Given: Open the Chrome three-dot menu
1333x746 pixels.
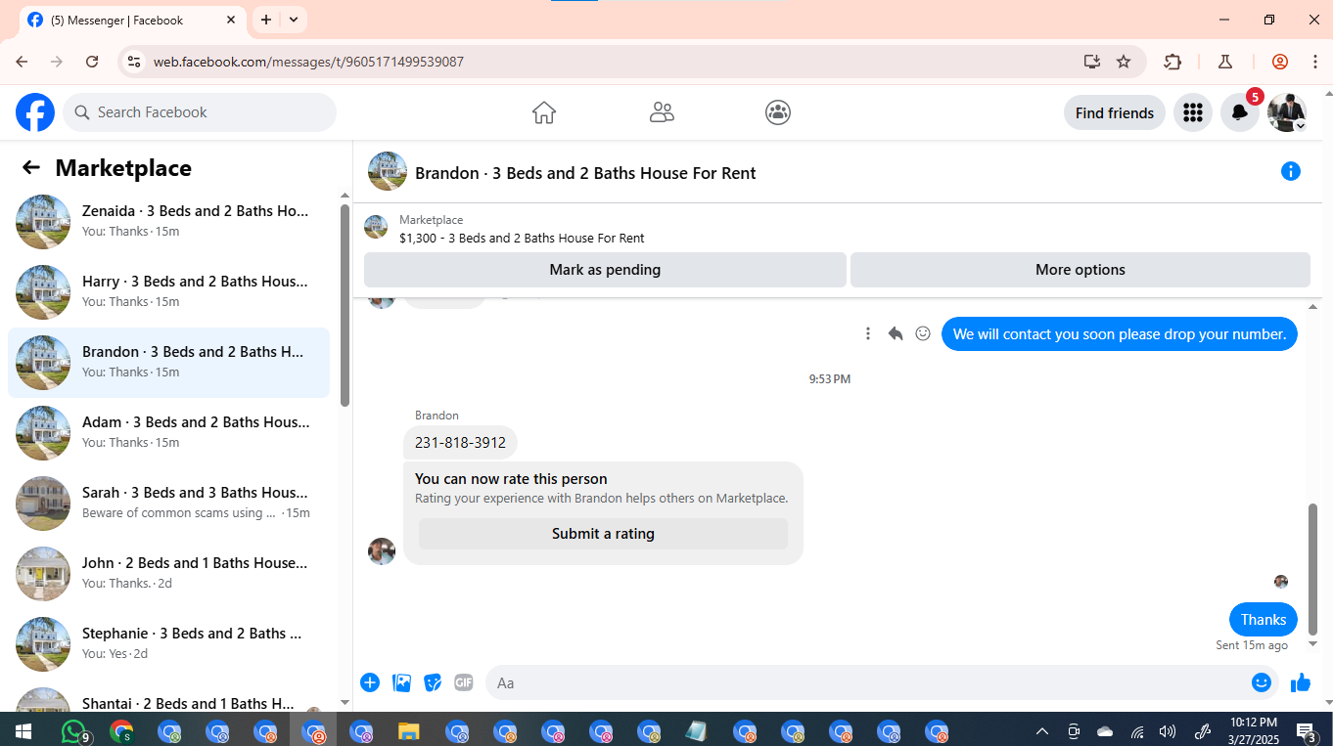Looking at the screenshot, I should [x=1314, y=62].
